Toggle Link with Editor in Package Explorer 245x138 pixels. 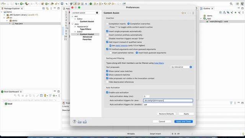pos(47,8)
